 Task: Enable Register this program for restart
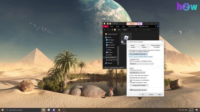click(130, 82)
